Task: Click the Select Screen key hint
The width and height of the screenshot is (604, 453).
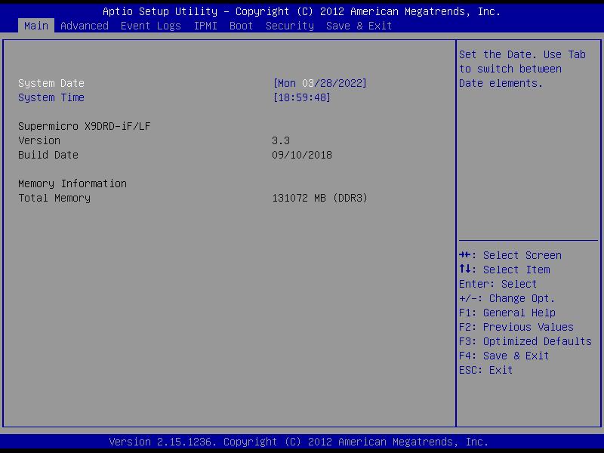Action: coord(510,255)
